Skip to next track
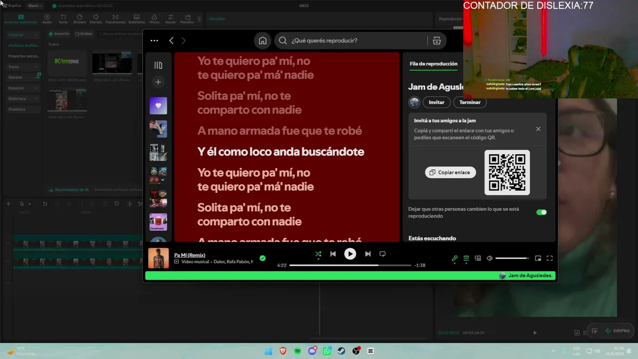 tap(367, 254)
